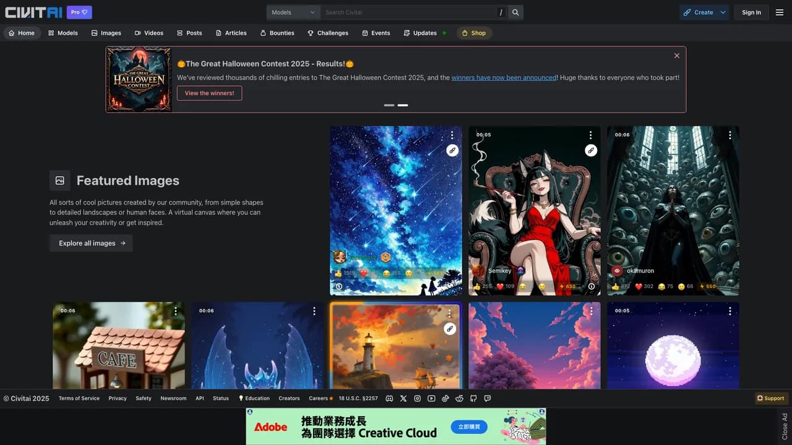
Task: Show the first announcement slide indicator
Action: (389, 105)
